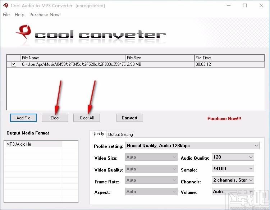The image size is (270, 210).
Task: Open the Volume Auto dropdown
Action: [233, 192]
